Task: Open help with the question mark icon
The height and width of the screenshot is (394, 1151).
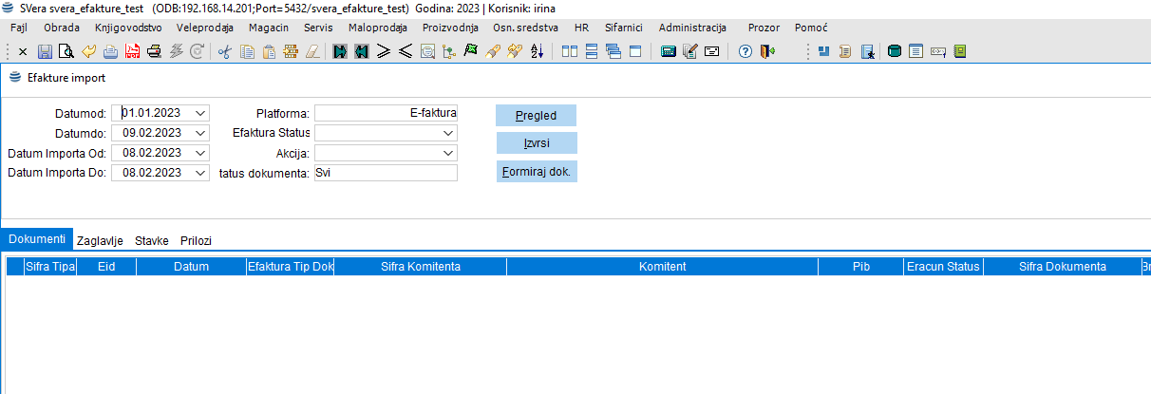Action: pyautogui.click(x=745, y=51)
